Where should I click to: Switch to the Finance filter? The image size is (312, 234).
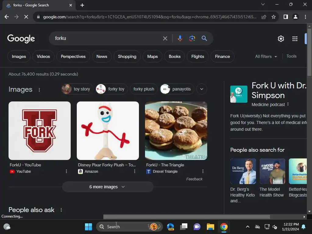coord(222,56)
